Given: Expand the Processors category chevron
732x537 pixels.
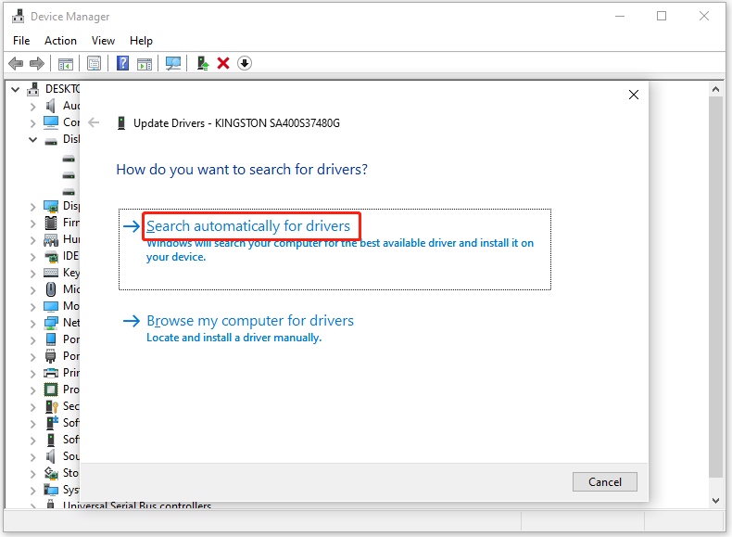Looking at the screenshot, I should pyautogui.click(x=32, y=390).
